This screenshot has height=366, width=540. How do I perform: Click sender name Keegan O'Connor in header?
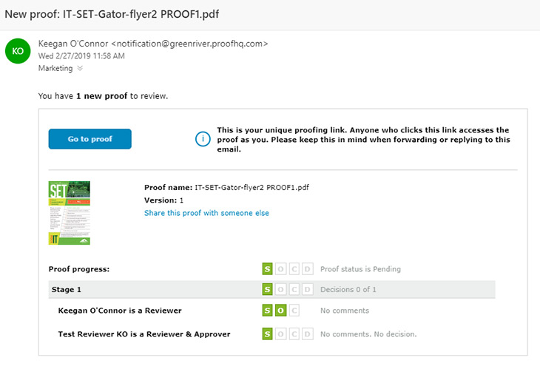[x=73, y=44]
